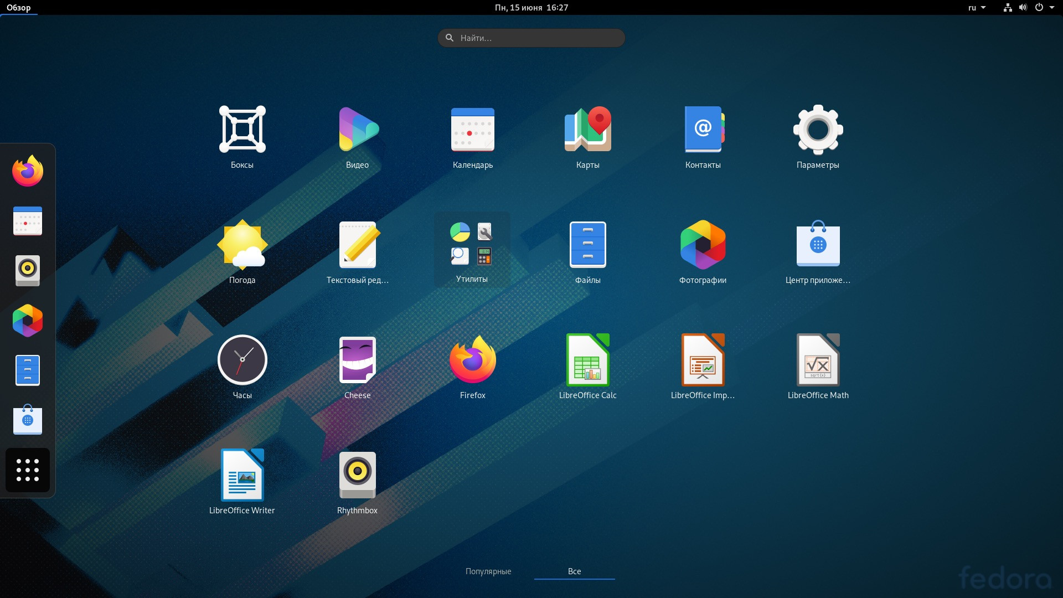Click Rhythmbox speaker icon in the dock
The height and width of the screenshot is (598, 1063).
coord(28,271)
